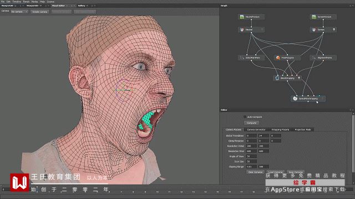The image size is (355, 199).
Task: Click the Global Translation Y field
Action: 263,135
